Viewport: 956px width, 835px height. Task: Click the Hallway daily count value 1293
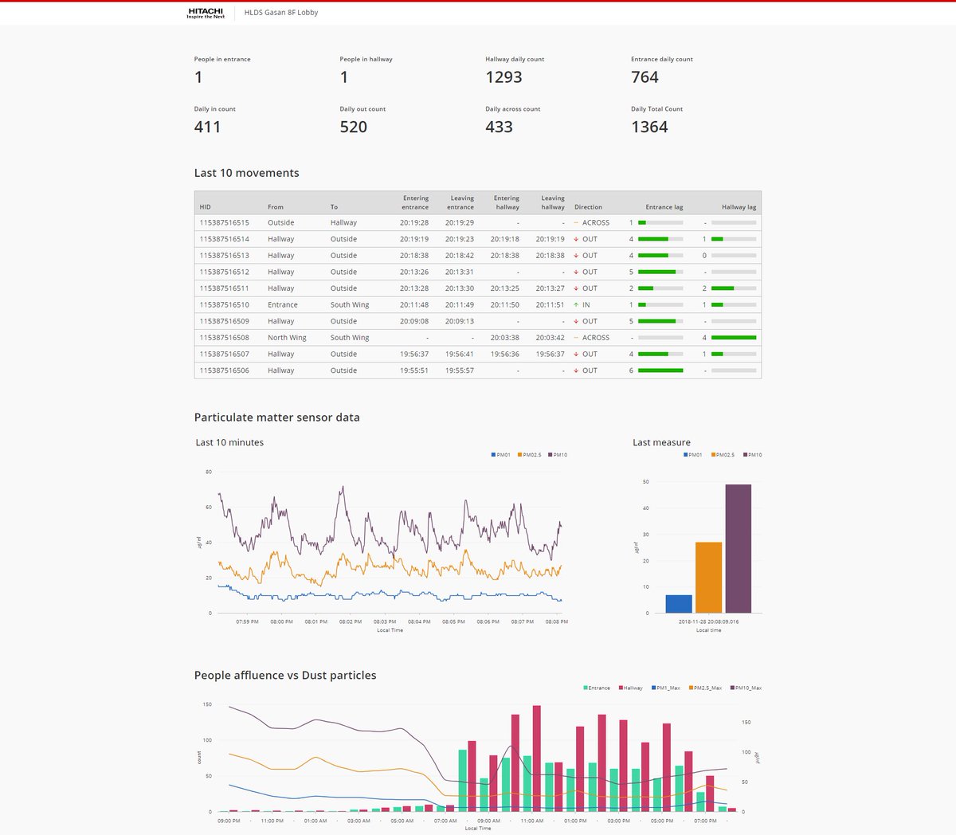503,77
